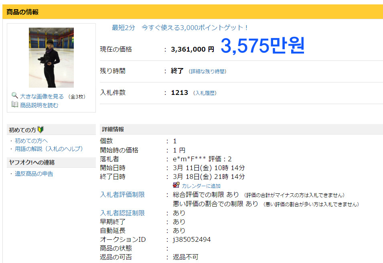Screen dimensions: 383x263
Task: Click the 詳細情報 section header
Action: tap(241, 129)
